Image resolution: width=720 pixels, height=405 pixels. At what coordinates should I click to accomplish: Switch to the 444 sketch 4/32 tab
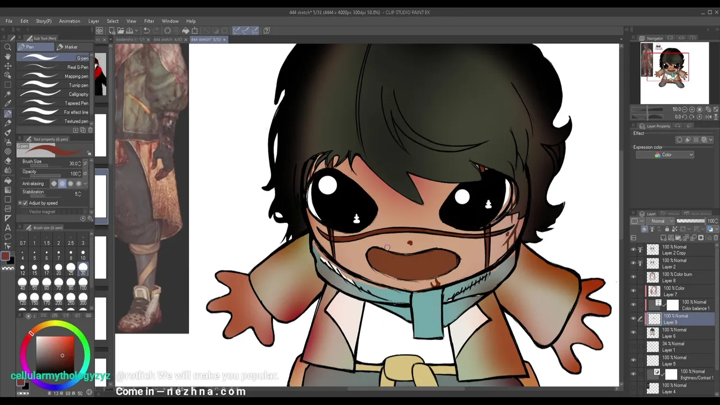[x=168, y=40]
